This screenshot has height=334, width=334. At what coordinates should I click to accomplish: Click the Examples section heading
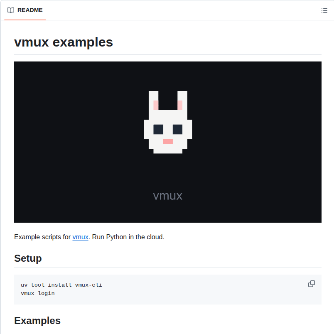[37, 320]
